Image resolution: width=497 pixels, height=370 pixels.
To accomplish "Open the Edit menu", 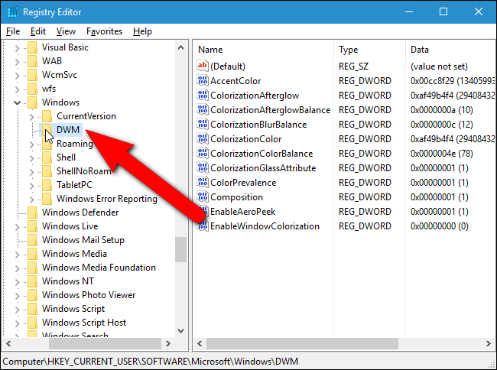I will pyautogui.click(x=38, y=31).
